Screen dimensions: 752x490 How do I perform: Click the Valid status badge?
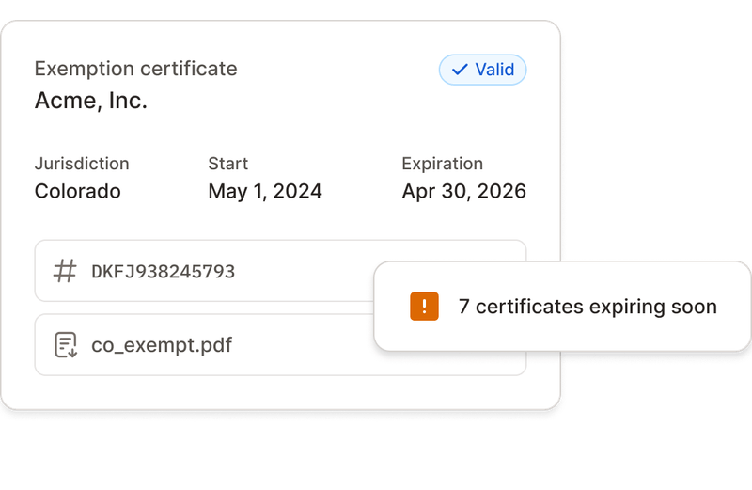coord(482,71)
